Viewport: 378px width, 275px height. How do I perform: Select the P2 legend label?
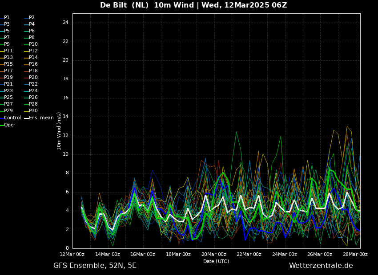32,18
